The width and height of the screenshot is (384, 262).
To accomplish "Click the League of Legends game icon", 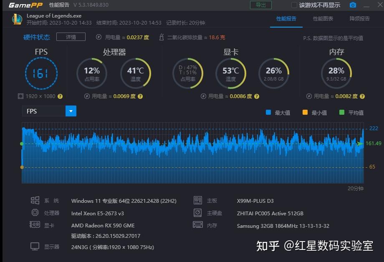I will click(17, 19).
